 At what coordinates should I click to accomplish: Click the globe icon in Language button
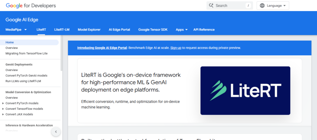(x=262, y=6)
